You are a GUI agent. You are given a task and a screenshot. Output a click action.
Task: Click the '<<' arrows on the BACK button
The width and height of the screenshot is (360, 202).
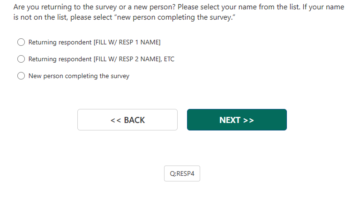[116, 120]
